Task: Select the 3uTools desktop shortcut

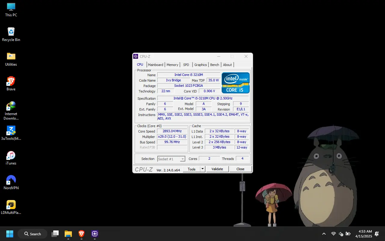Action: 11,133
